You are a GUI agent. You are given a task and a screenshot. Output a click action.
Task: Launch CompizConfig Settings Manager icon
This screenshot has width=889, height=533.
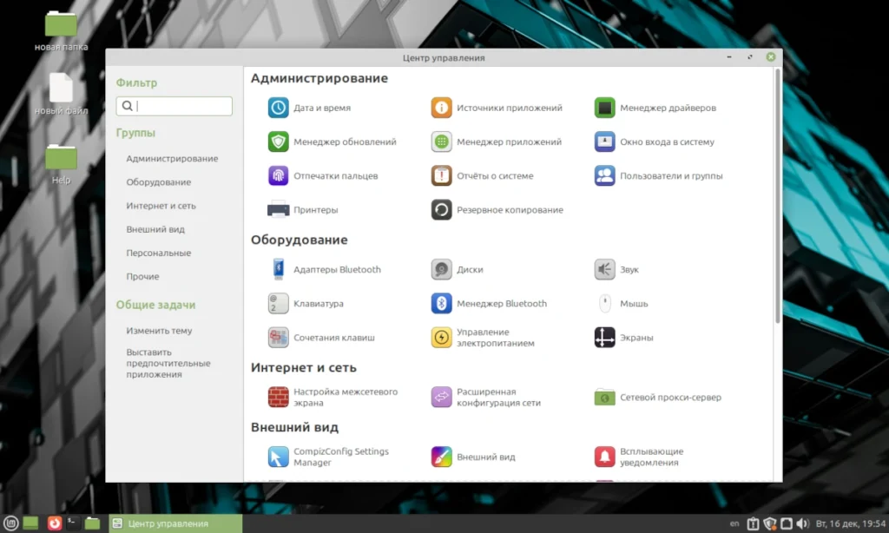pos(278,457)
